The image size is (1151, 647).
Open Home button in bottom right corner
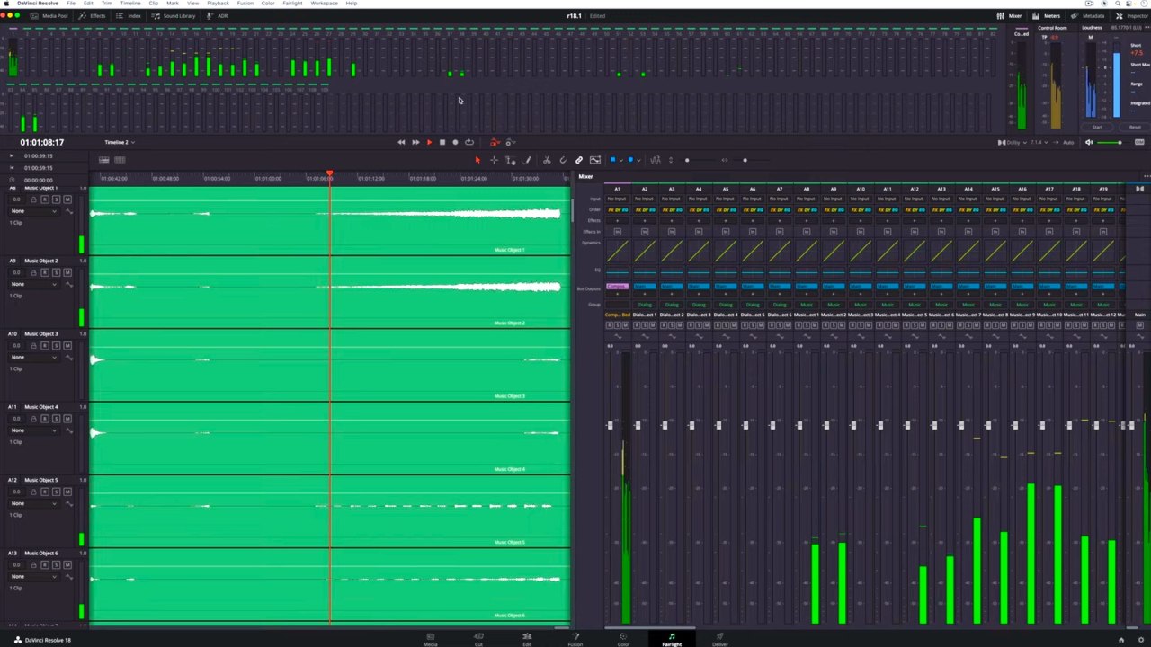point(1120,640)
